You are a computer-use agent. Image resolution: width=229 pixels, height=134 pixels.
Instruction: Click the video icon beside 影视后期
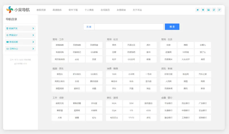point(7,42)
